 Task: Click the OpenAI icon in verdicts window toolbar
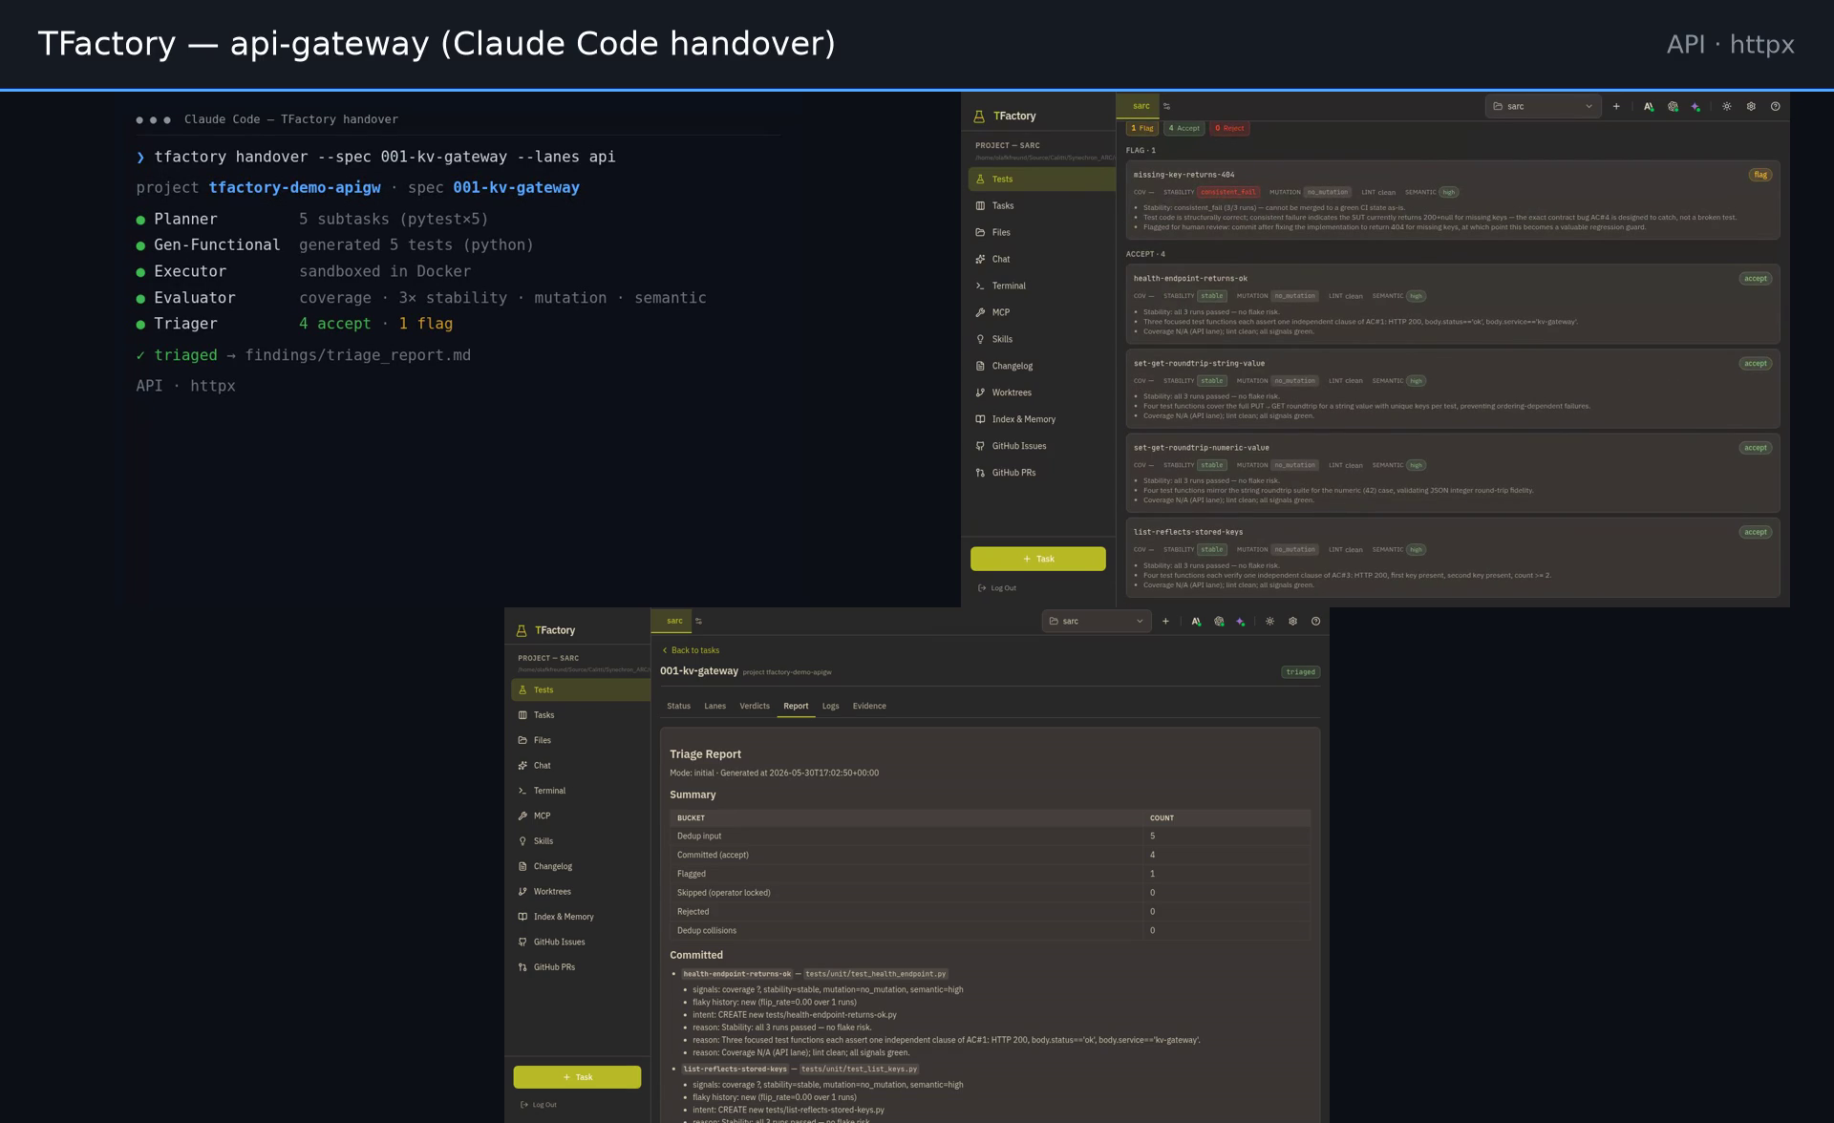(x=1673, y=107)
